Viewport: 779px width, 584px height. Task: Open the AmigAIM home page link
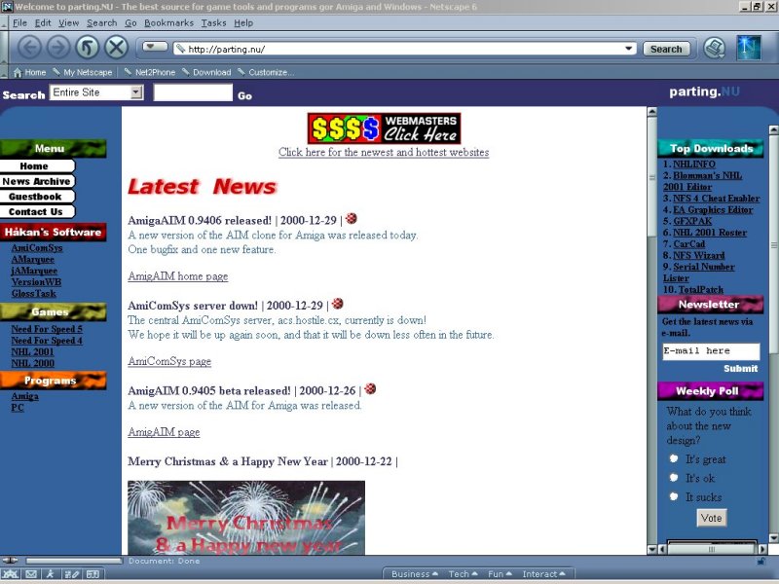click(x=178, y=276)
